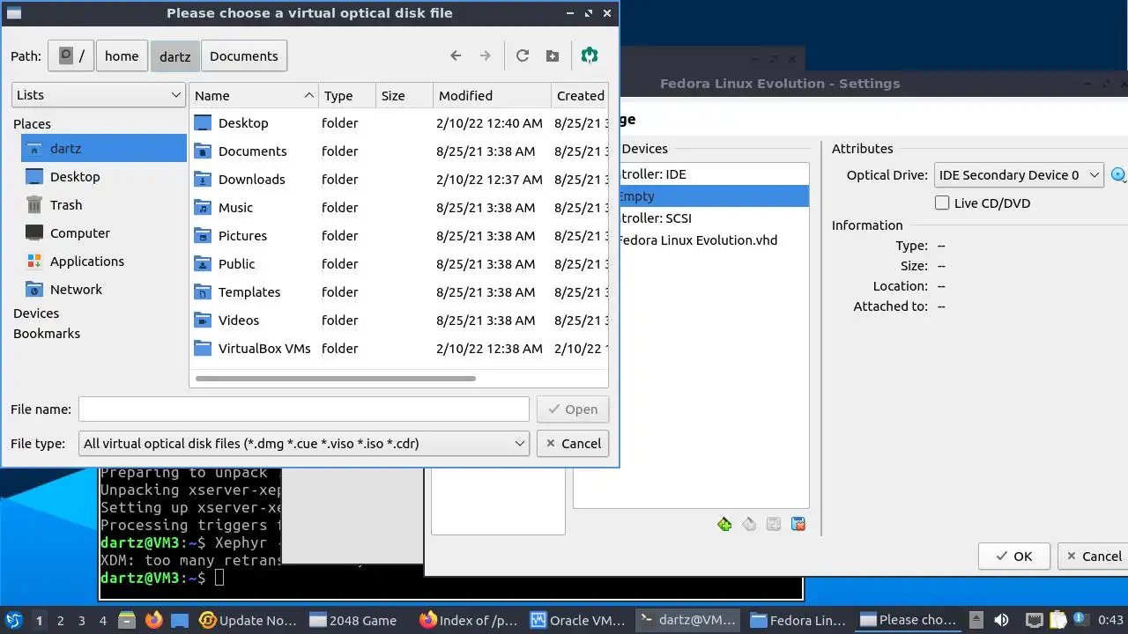
Task: Open volume control in system tray
Action: pos(1001,620)
